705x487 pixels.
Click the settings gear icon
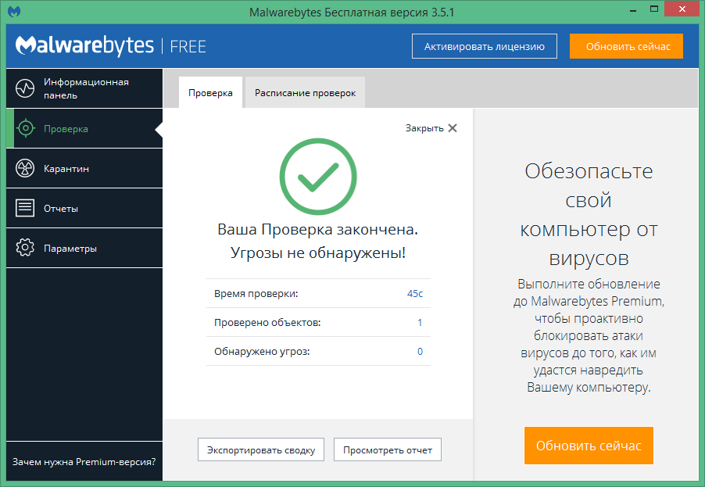coord(25,248)
